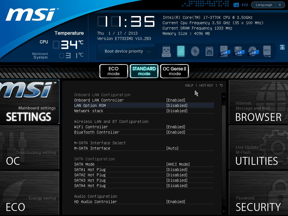Image resolution: width=288 pixels, height=216 pixels.
Task: Activate OC Genie II mode
Action: pos(174,71)
